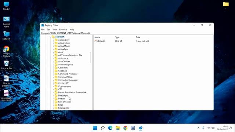Select the Clipboard folder icon
Viewport: 235px width, 132px height.
(56, 71)
